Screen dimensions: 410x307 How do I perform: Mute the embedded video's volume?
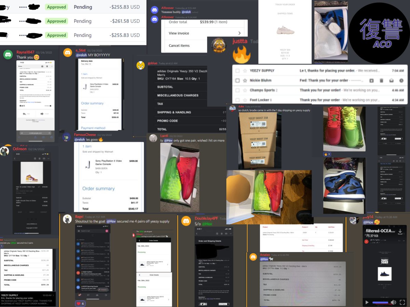393,302
